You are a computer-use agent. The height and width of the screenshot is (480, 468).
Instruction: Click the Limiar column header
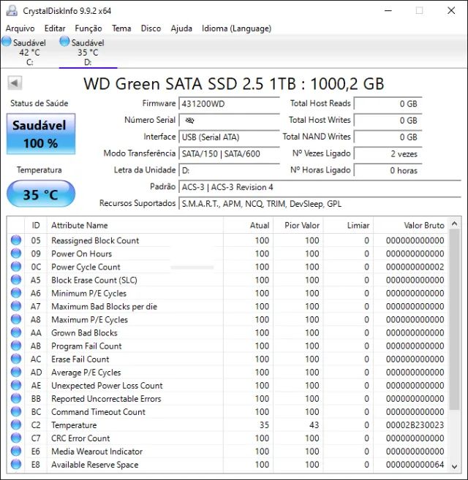tap(348, 225)
